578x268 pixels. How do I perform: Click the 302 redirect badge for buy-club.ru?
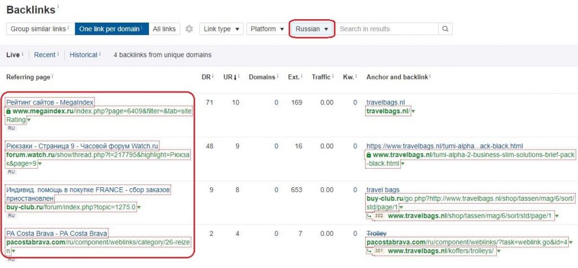click(379, 216)
